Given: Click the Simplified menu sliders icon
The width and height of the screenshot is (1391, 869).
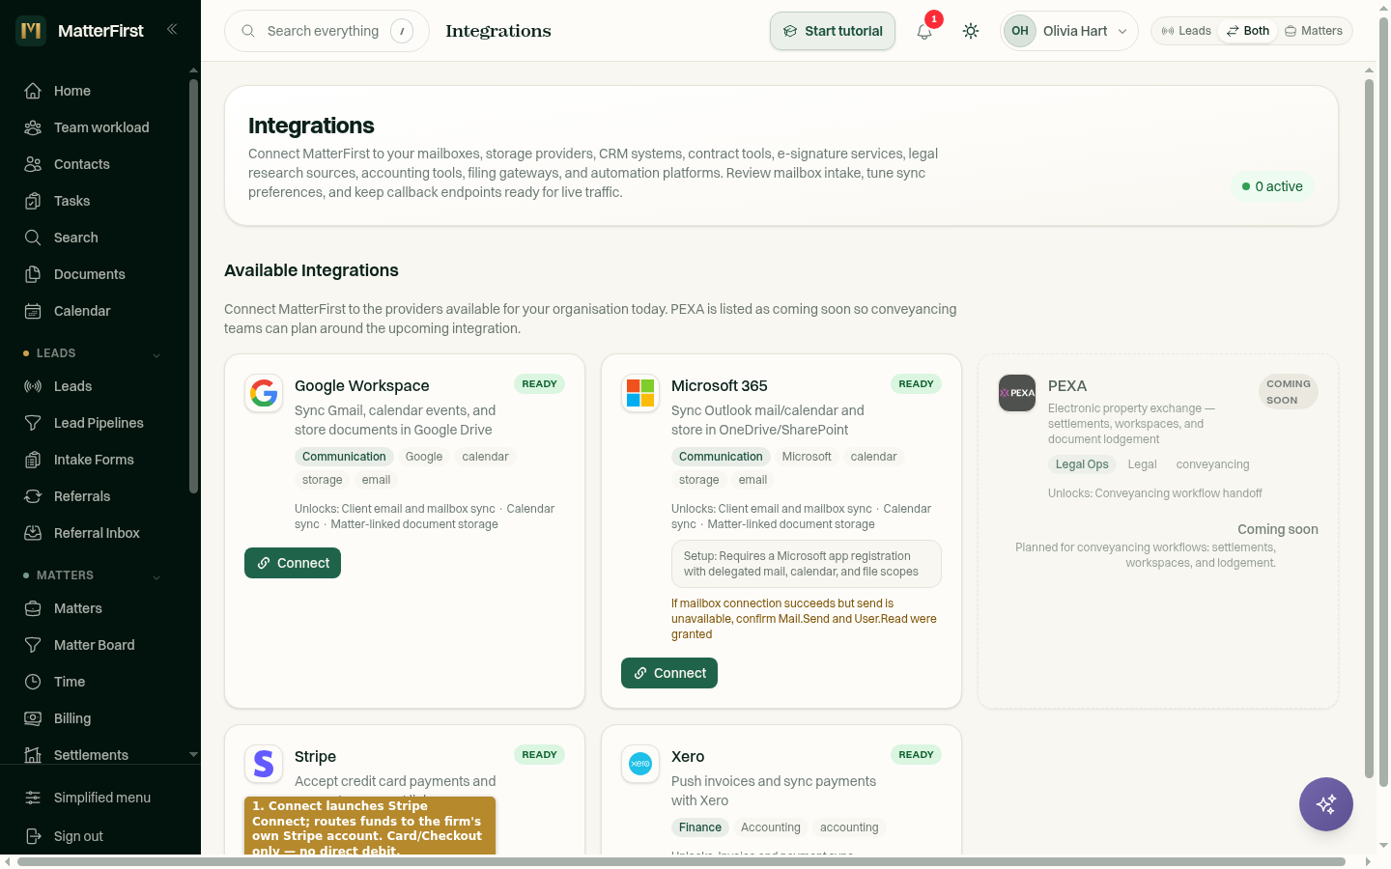Looking at the screenshot, I should (x=33, y=798).
